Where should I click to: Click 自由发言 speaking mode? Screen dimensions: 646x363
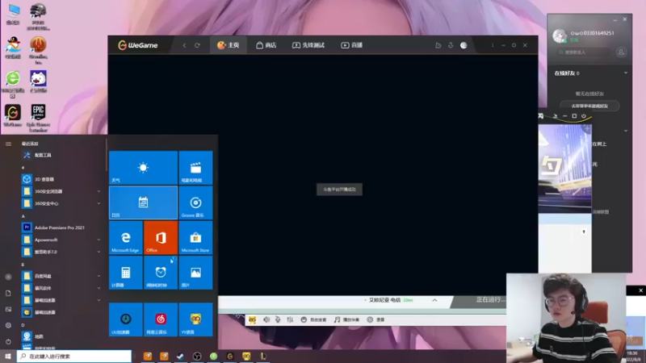click(313, 319)
